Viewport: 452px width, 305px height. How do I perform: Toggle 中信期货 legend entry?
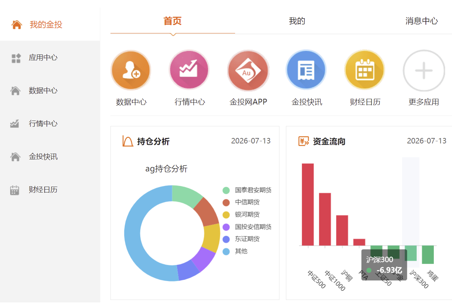coord(241,202)
